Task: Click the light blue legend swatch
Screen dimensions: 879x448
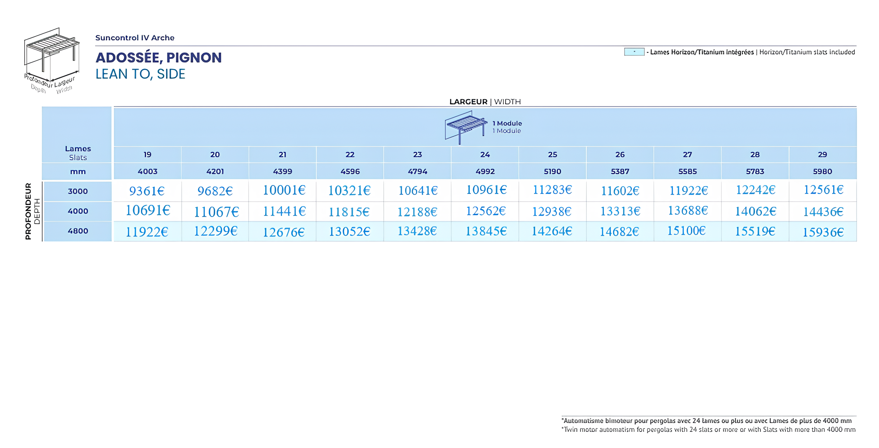Action: tap(634, 52)
